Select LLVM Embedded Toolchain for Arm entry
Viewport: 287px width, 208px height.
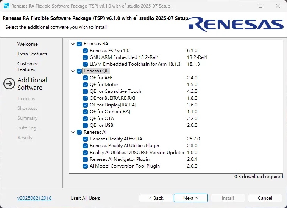(135, 64)
